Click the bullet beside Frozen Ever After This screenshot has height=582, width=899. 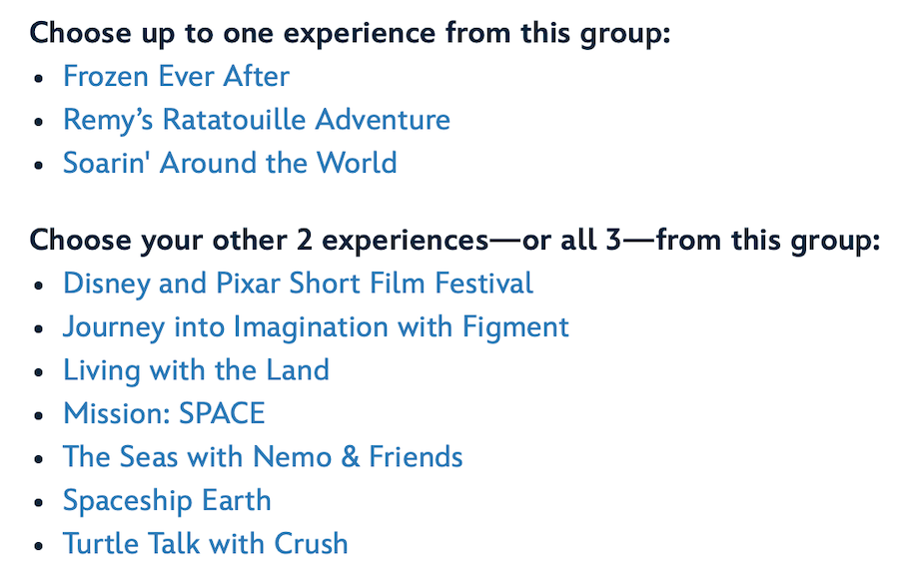pos(39,79)
